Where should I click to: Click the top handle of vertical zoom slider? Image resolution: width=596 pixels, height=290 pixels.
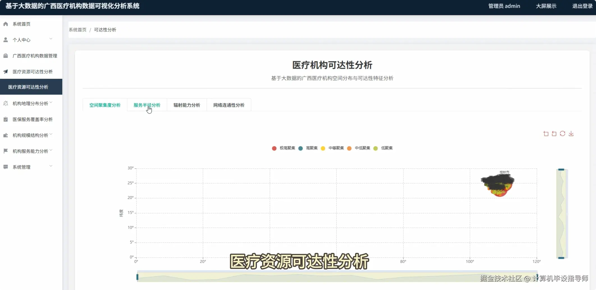[561, 170]
